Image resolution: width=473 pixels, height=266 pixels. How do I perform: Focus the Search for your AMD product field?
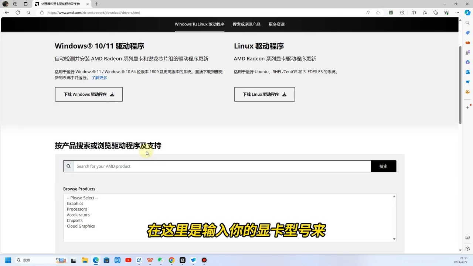(x=222, y=166)
